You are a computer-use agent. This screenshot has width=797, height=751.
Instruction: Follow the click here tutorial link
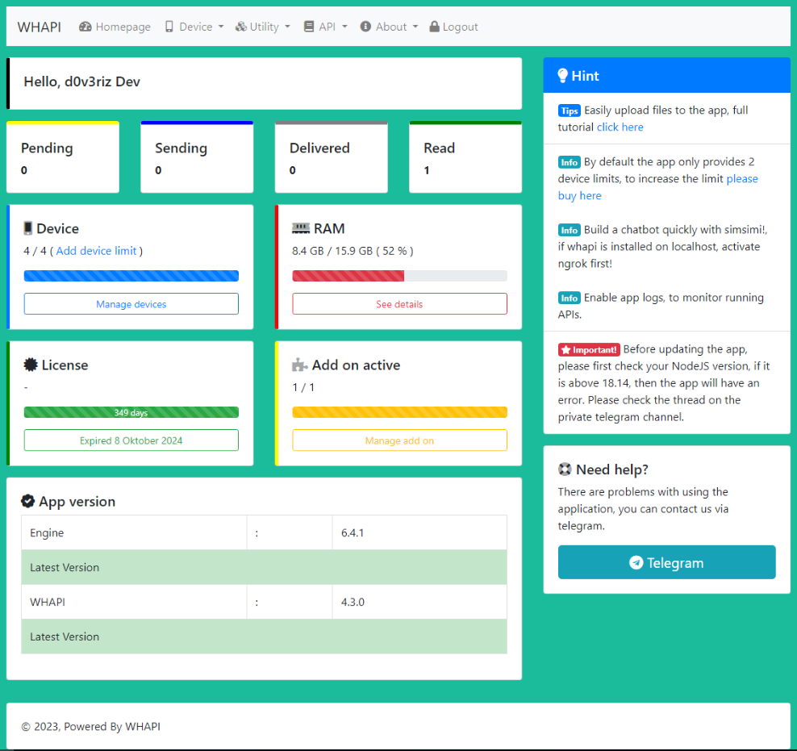[x=620, y=127]
